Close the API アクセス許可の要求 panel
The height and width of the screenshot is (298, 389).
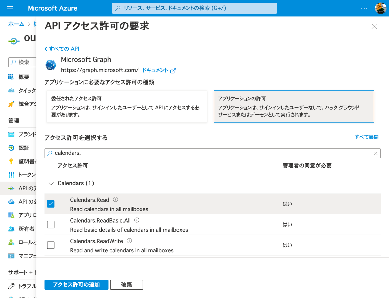(x=374, y=26)
